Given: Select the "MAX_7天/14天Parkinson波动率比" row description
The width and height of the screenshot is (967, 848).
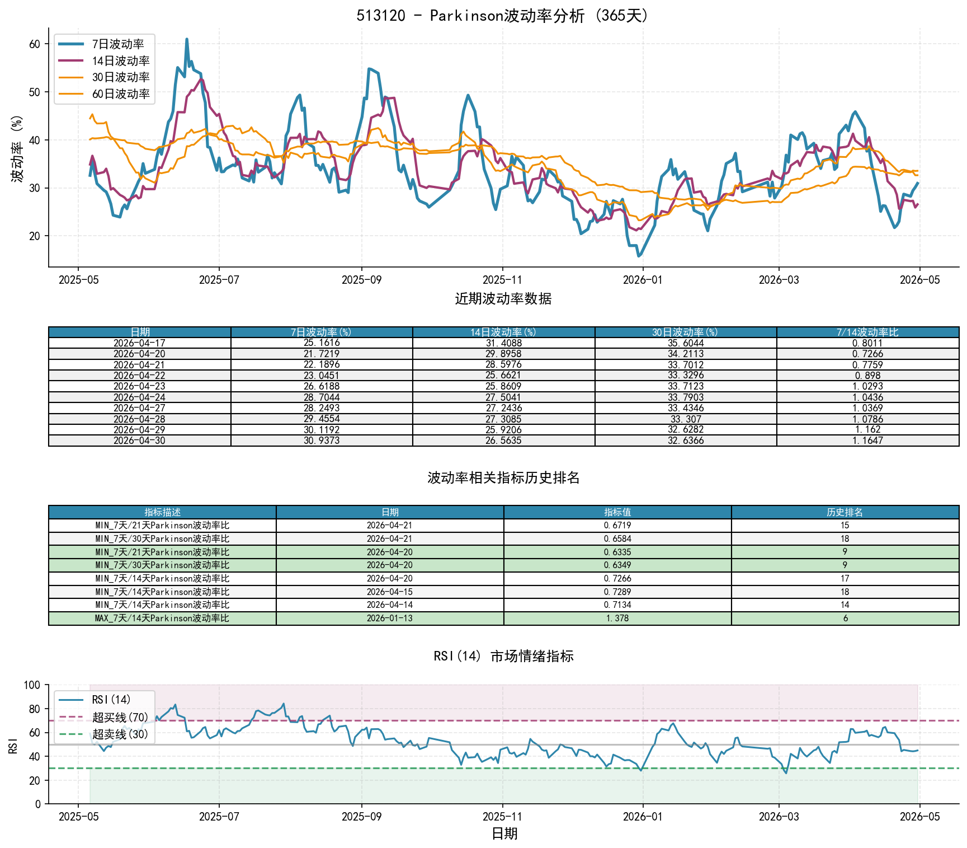Looking at the screenshot, I should pos(162,619).
